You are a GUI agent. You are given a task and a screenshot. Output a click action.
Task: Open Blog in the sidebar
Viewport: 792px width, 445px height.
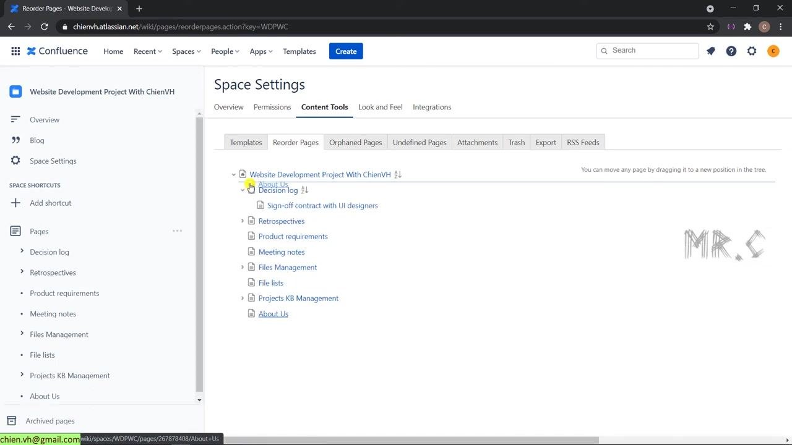(x=37, y=140)
